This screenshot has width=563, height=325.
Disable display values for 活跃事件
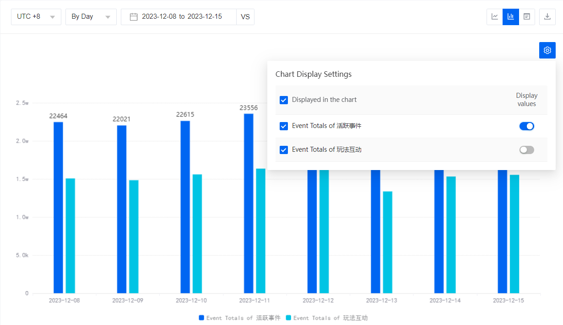click(527, 126)
